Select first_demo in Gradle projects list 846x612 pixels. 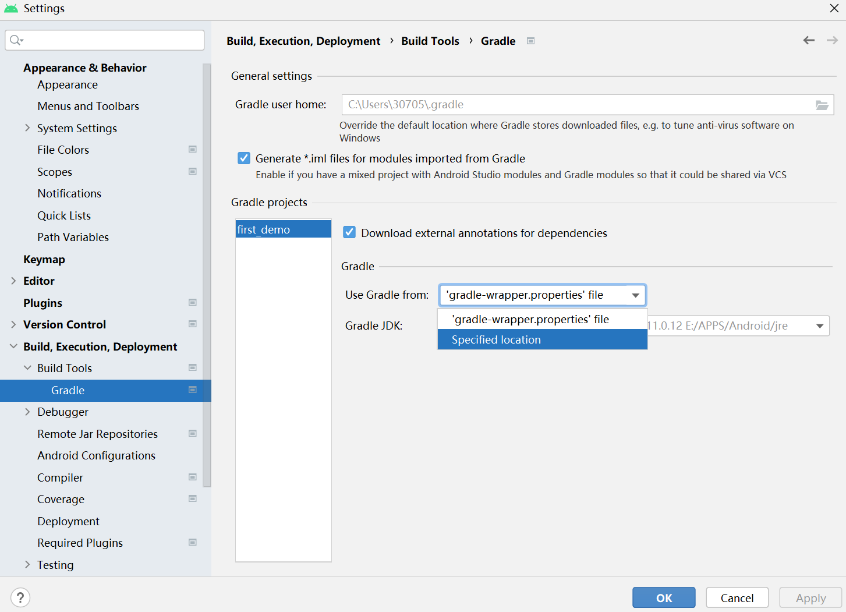click(284, 229)
